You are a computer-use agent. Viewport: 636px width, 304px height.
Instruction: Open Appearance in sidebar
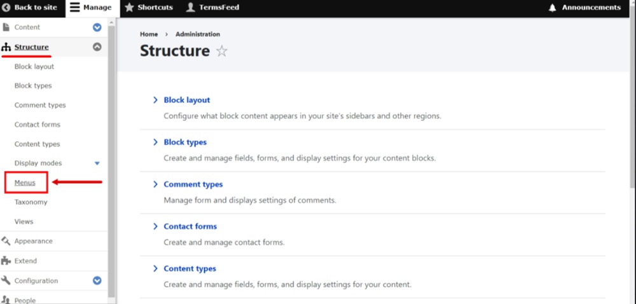[x=33, y=241]
